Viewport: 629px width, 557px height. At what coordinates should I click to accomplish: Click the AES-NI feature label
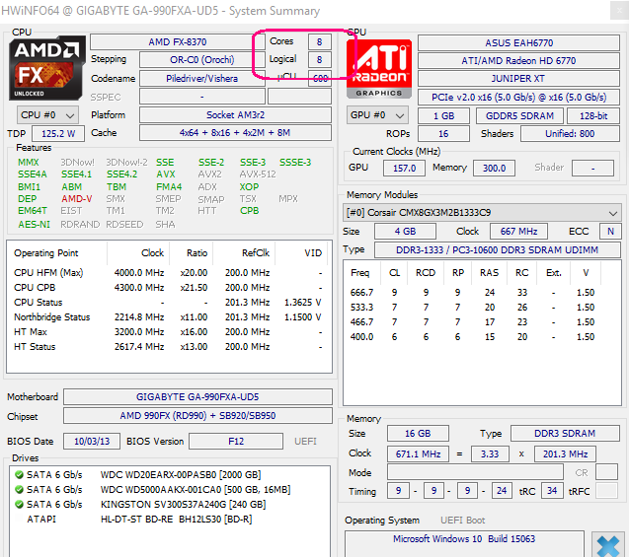coord(35,225)
